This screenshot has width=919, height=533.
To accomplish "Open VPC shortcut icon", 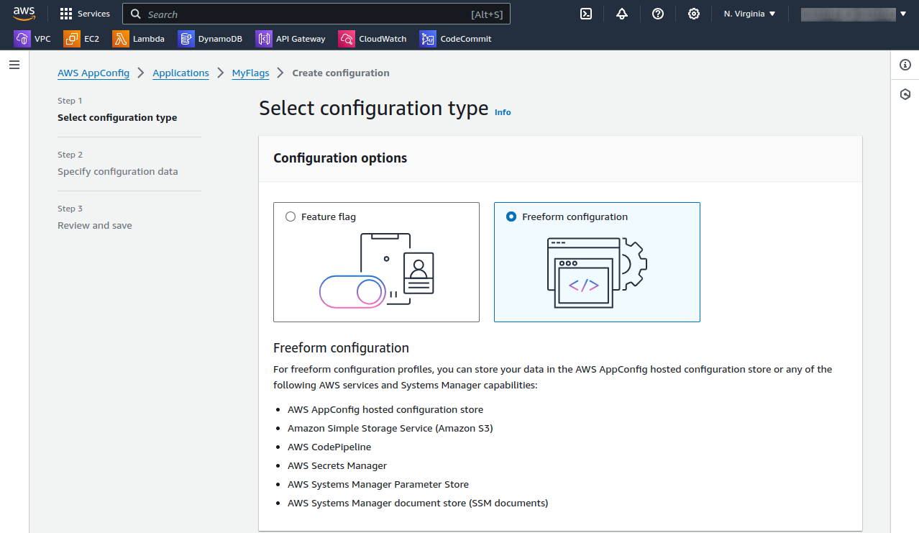I will 22,39.
